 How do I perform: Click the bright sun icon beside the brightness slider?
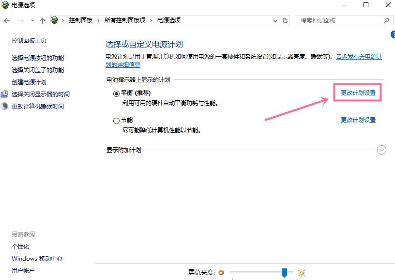pos(302,273)
